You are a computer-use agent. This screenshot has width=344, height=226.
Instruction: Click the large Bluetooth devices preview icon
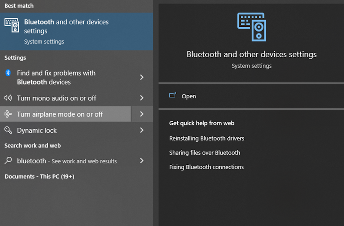252,27
